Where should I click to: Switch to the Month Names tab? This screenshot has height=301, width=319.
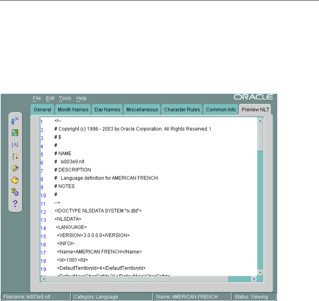point(73,110)
